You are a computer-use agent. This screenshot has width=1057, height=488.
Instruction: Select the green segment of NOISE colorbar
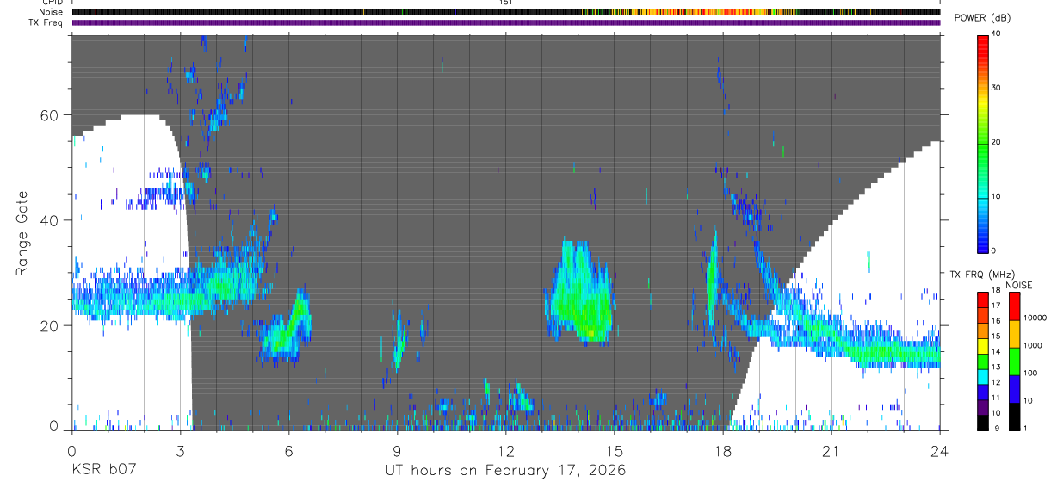tap(1013, 361)
